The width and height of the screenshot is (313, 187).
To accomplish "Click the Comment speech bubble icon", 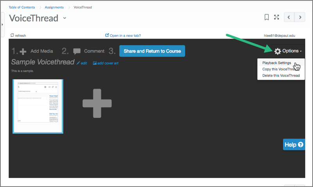I will [x=77, y=52].
